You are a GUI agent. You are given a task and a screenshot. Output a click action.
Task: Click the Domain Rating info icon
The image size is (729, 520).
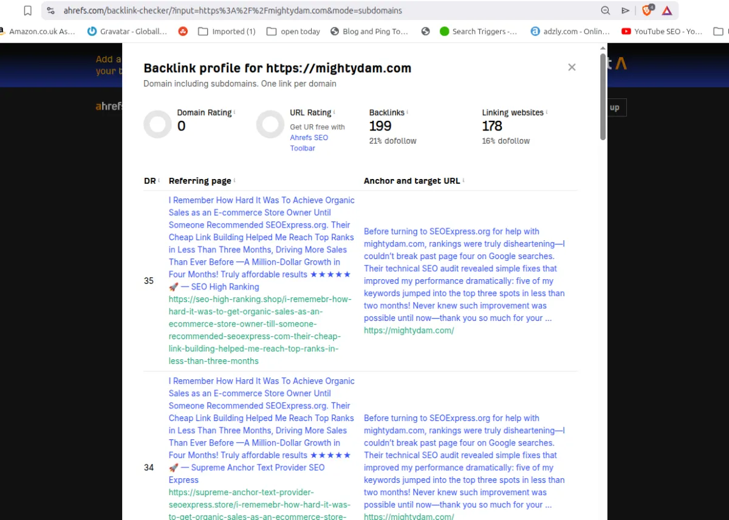pyautogui.click(x=234, y=112)
